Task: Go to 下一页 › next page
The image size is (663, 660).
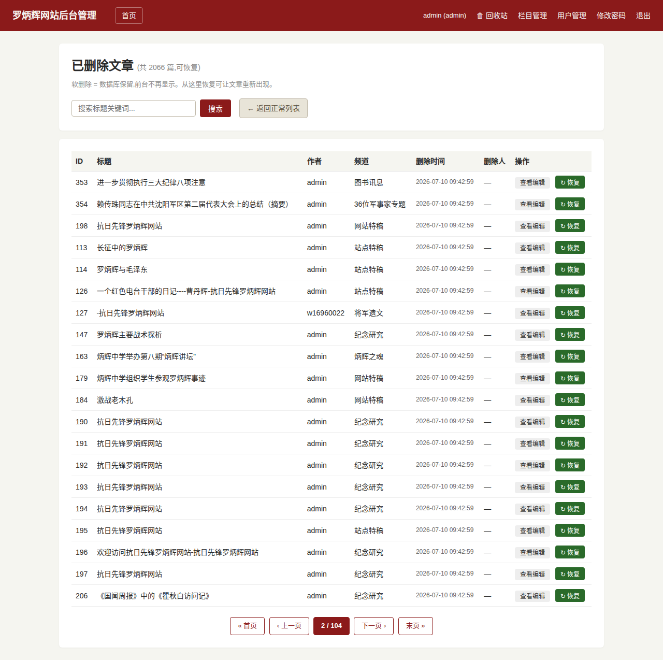Action: (374, 626)
